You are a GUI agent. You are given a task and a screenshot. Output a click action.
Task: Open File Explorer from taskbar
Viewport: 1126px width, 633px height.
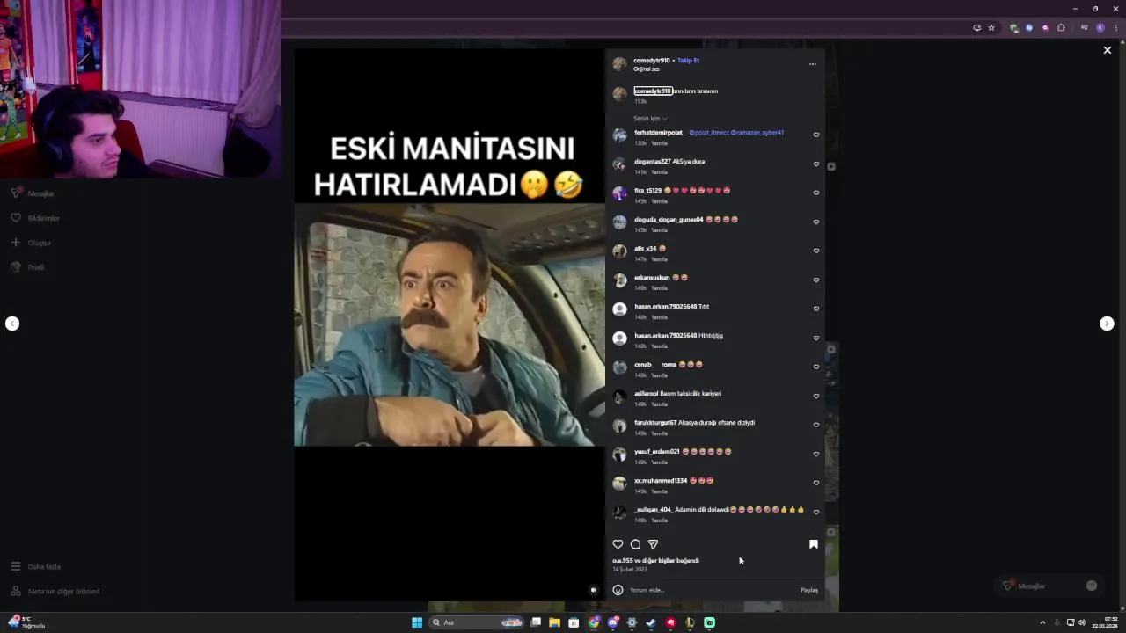[x=554, y=622]
